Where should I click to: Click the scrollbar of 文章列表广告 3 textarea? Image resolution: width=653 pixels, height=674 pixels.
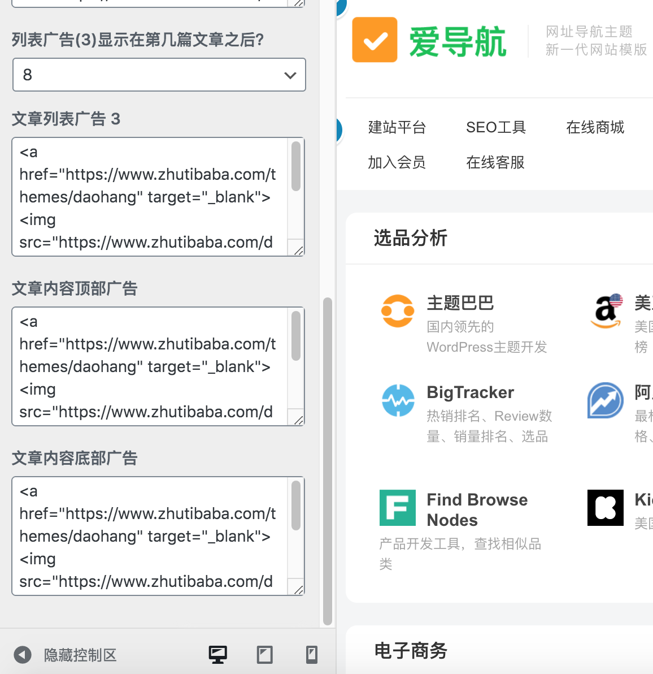(x=296, y=166)
